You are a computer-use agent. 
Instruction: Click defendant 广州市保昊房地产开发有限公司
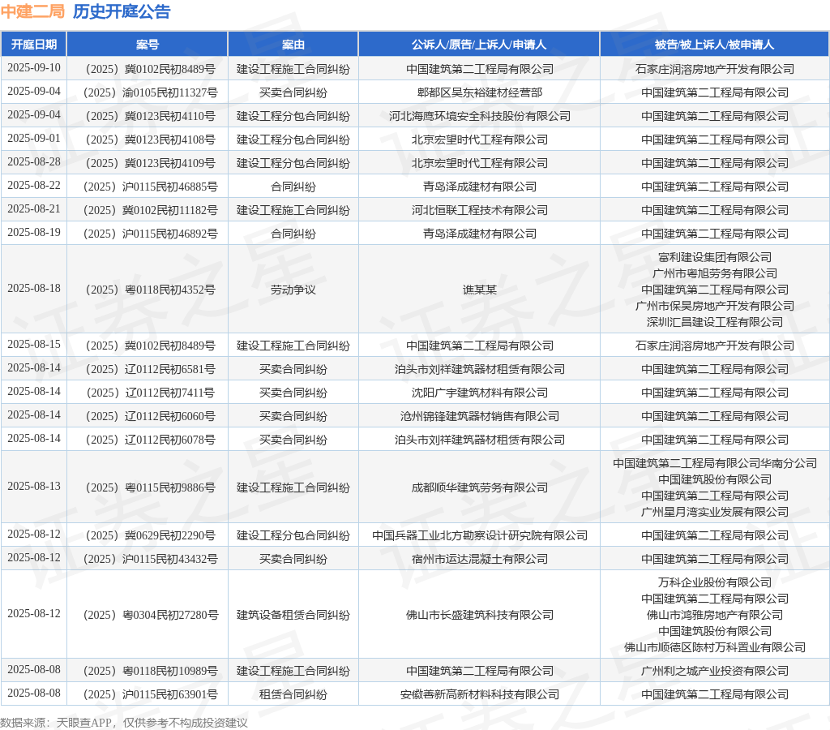click(715, 306)
